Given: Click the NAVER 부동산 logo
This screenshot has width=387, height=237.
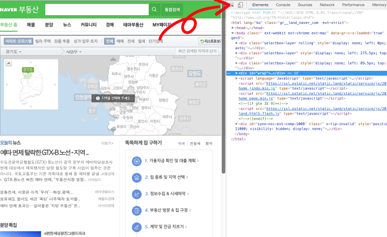Looking at the screenshot, I should (x=19, y=9).
